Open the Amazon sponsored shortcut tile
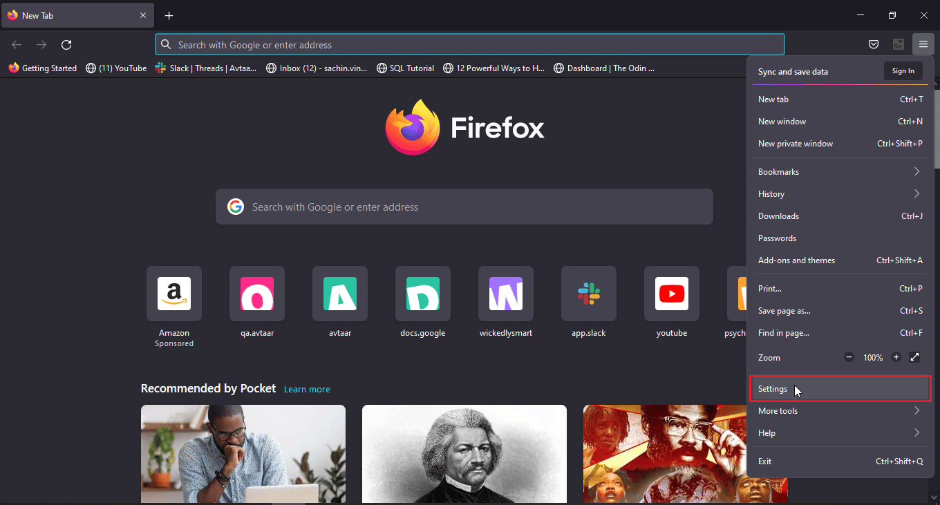 174,294
